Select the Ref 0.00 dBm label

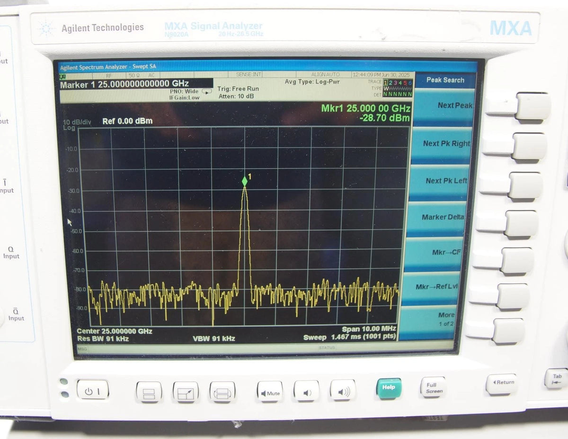pyautogui.click(x=127, y=121)
